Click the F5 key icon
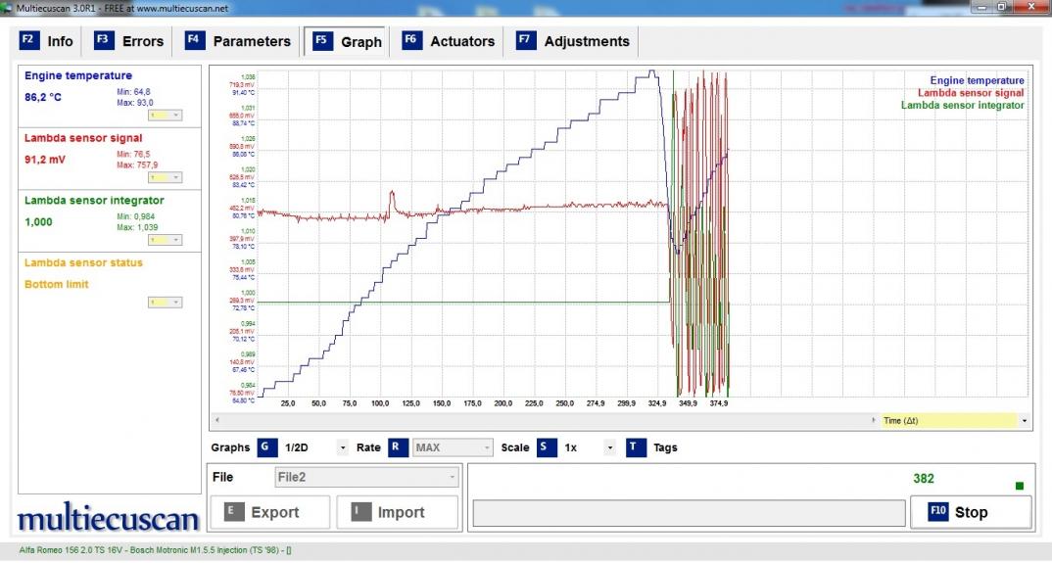The image size is (1052, 563). click(x=322, y=40)
